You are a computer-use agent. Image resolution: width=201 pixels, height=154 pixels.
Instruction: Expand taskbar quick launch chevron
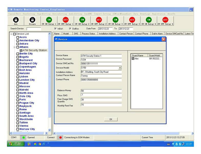click(x=48, y=143)
